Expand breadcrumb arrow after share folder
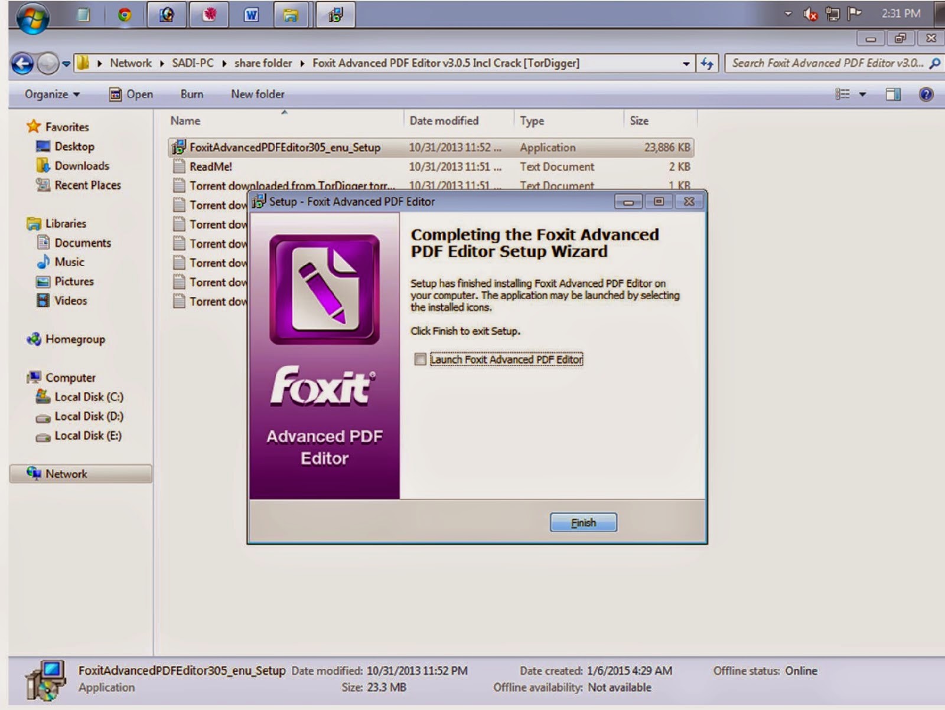945x710 pixels. point(302,63)
